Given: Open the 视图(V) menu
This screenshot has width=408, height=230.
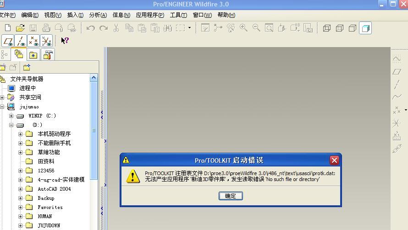Looking at the screenshot, I should [x=53, y=15].
